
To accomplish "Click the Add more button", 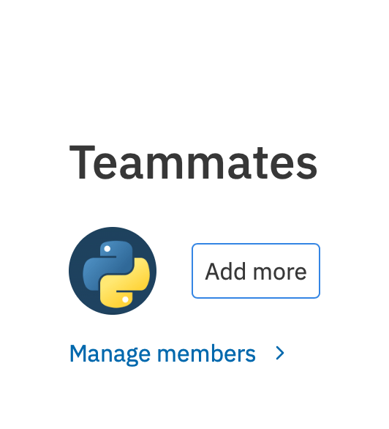I will tap(256, 271).
